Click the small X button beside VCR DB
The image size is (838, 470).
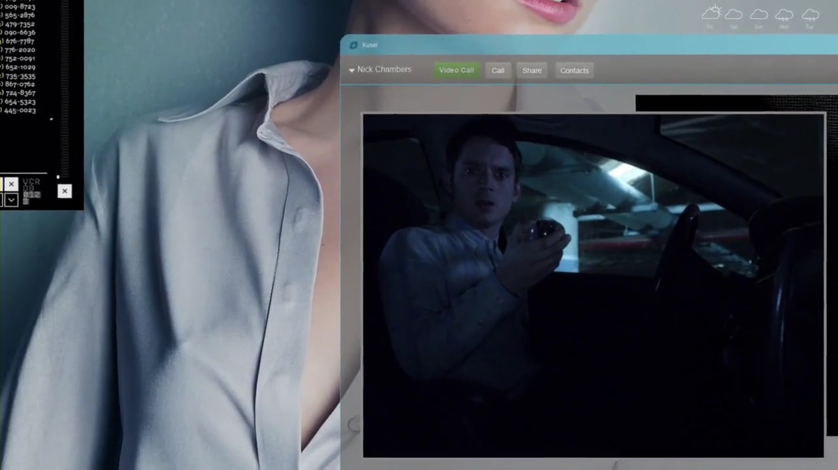click(x=11, y=185)
